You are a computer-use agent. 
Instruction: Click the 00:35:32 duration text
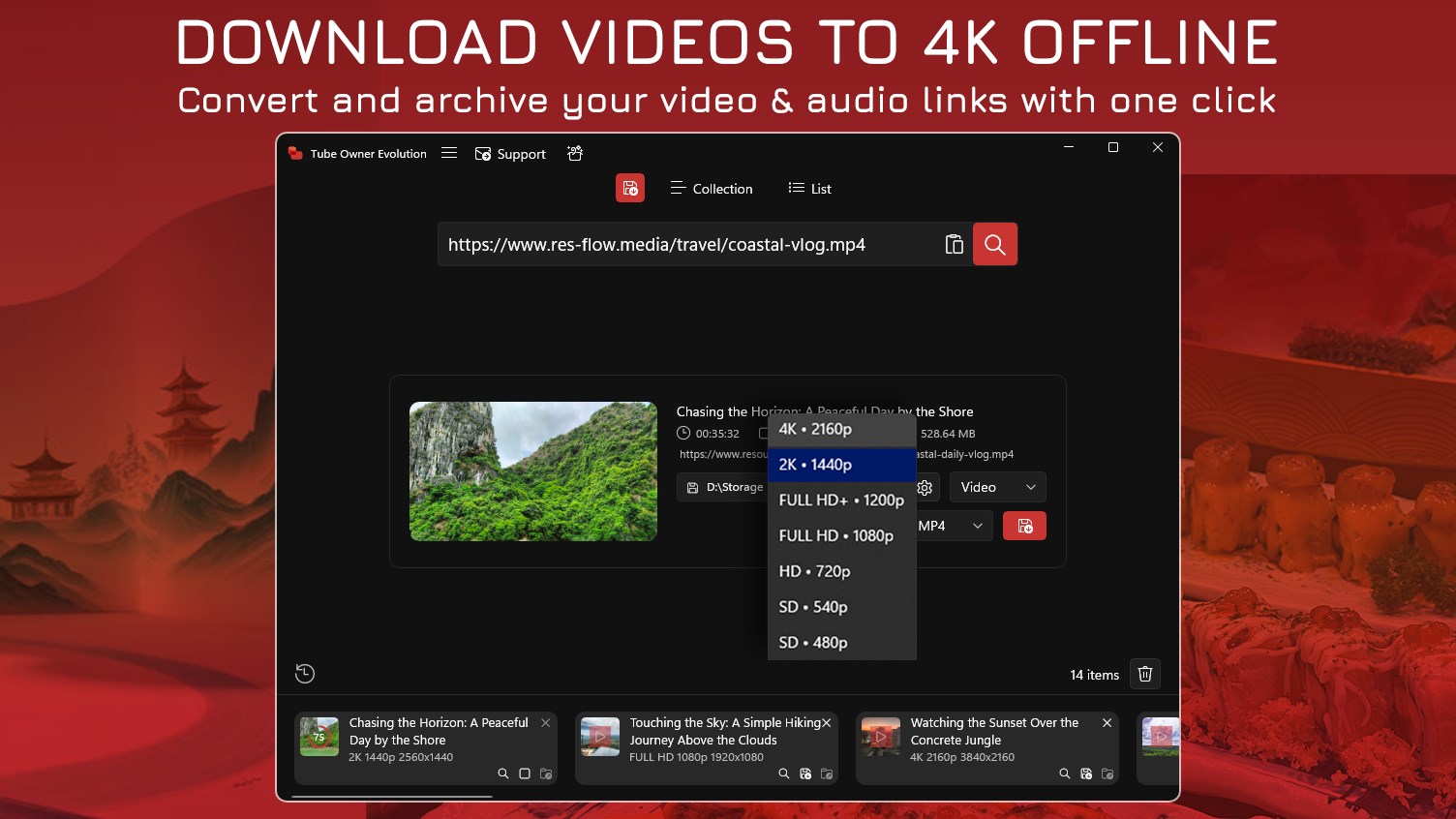(717, 434)
